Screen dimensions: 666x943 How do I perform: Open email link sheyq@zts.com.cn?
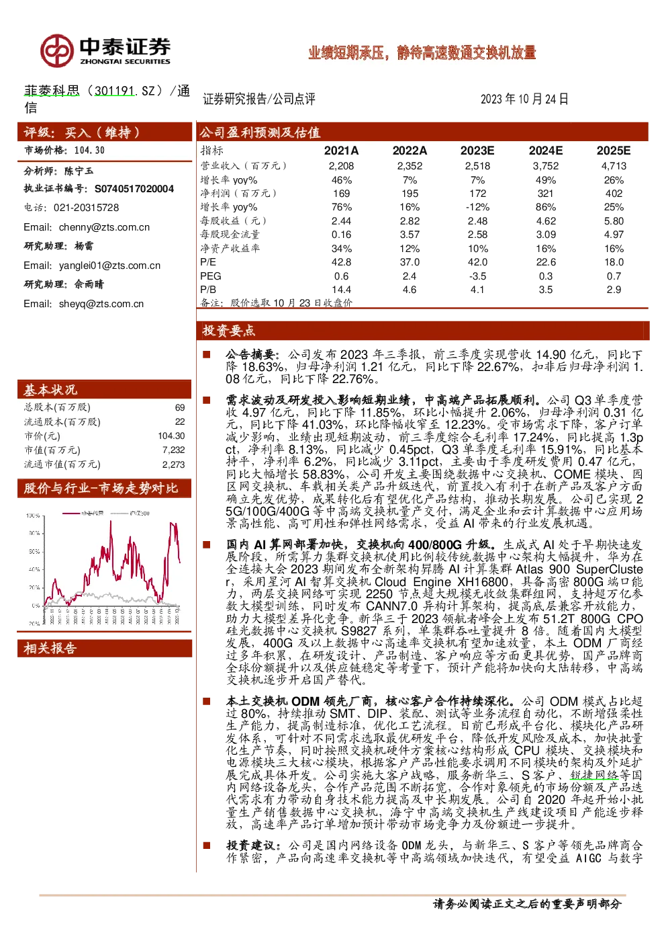coord(101,304)
